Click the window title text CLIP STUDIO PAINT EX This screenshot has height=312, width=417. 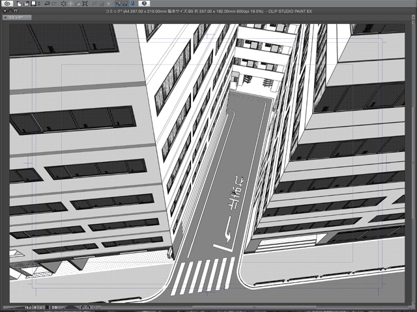(290, 11)
